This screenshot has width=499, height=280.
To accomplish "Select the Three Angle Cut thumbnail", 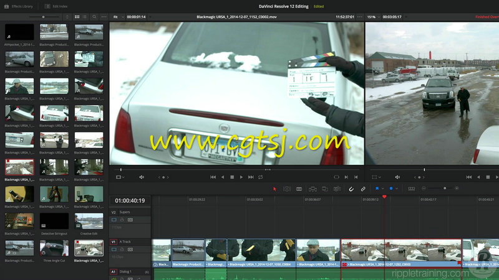I will coord(54,248).
